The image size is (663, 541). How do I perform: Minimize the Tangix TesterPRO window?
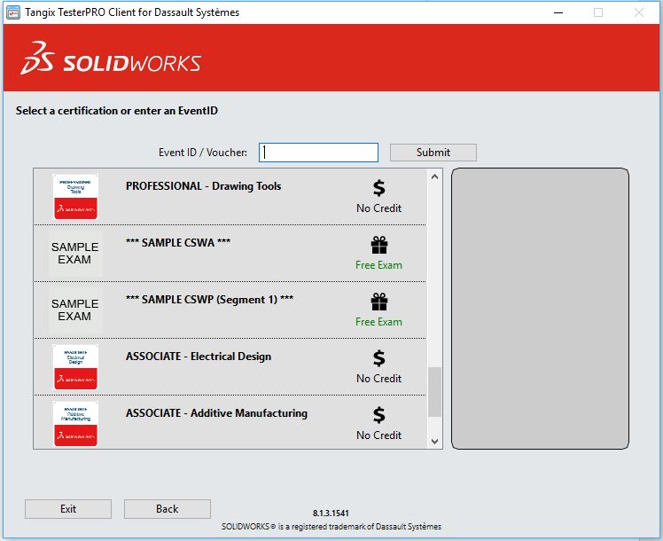(x=558, y=12)
